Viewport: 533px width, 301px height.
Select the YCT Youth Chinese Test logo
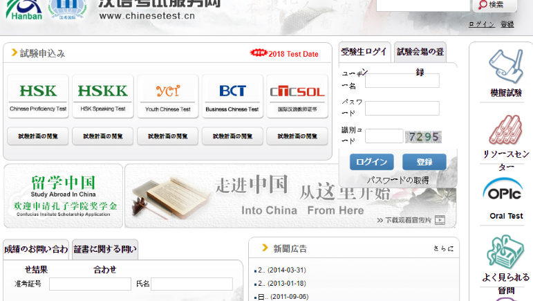167,97
